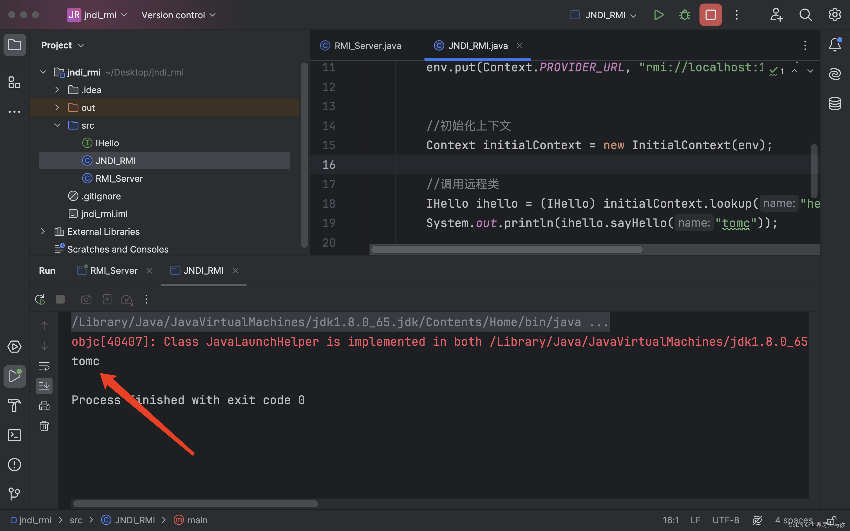Toggle scroll to end of console
The width and height of the screenshot is (850, 531).
coord(44,386)
